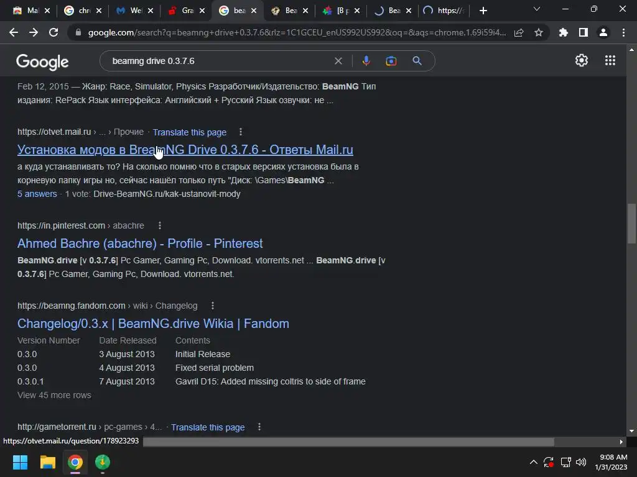Open a new browser tab

point(483,11)
